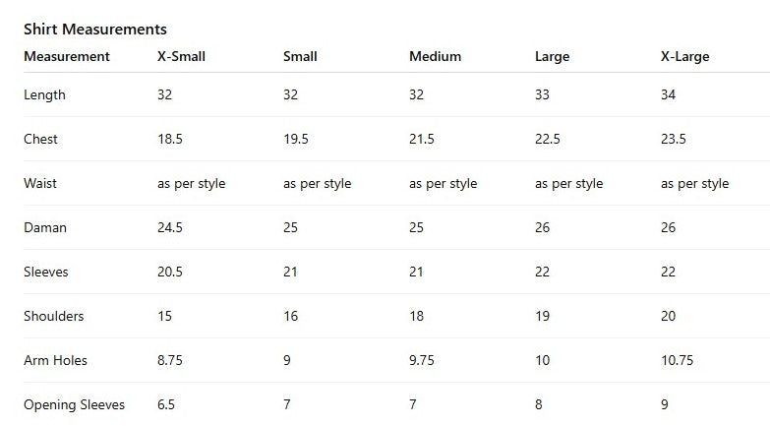Viewport: 770px width, 426px height.
Task: Click the Medium column header
Action: point(435,56)
